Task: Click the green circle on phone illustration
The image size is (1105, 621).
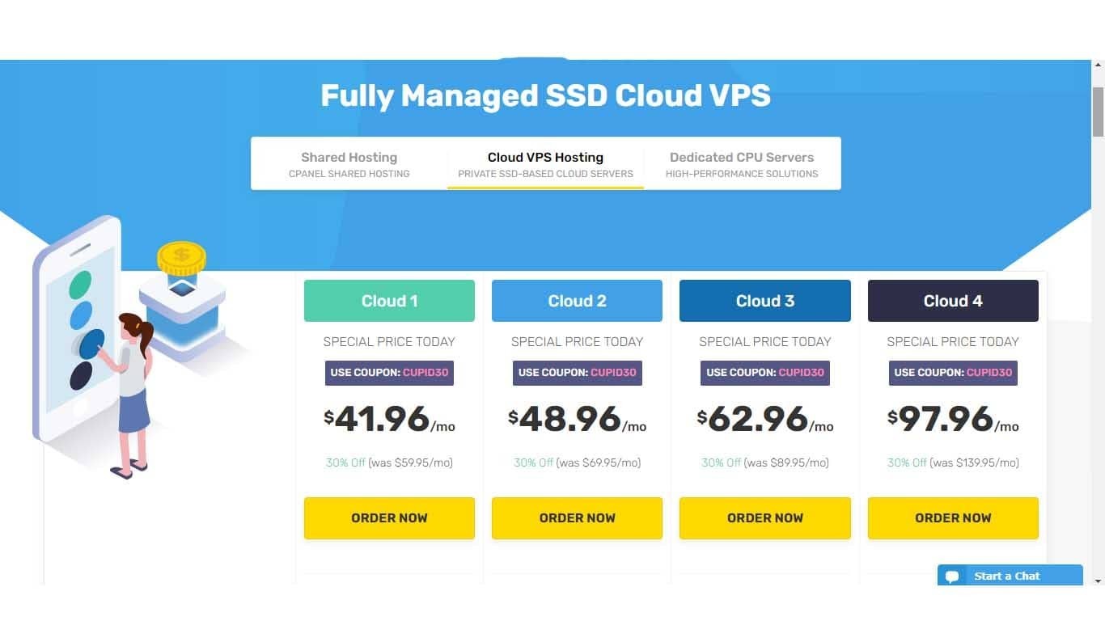Action: [80, 285]
